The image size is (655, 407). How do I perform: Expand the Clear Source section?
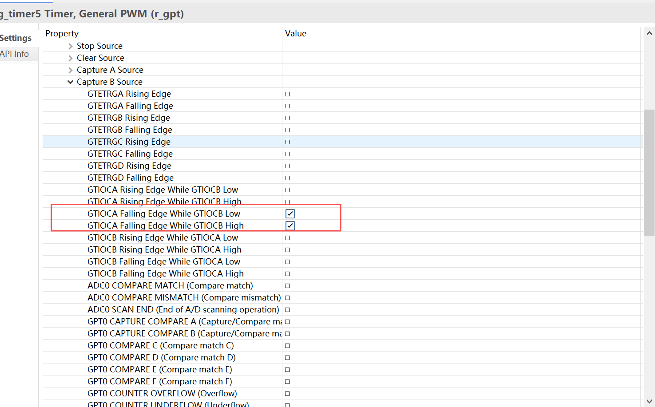pyautogui.click(x=71, y=58)
